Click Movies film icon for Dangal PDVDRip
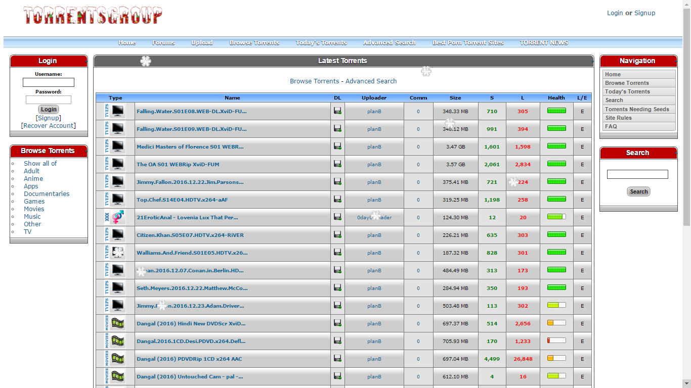Viewport: 691px width, 388px height. click(x=115, y=359)
